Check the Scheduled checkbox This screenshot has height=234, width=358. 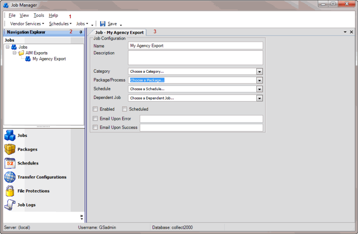click(x=125, y=109)
